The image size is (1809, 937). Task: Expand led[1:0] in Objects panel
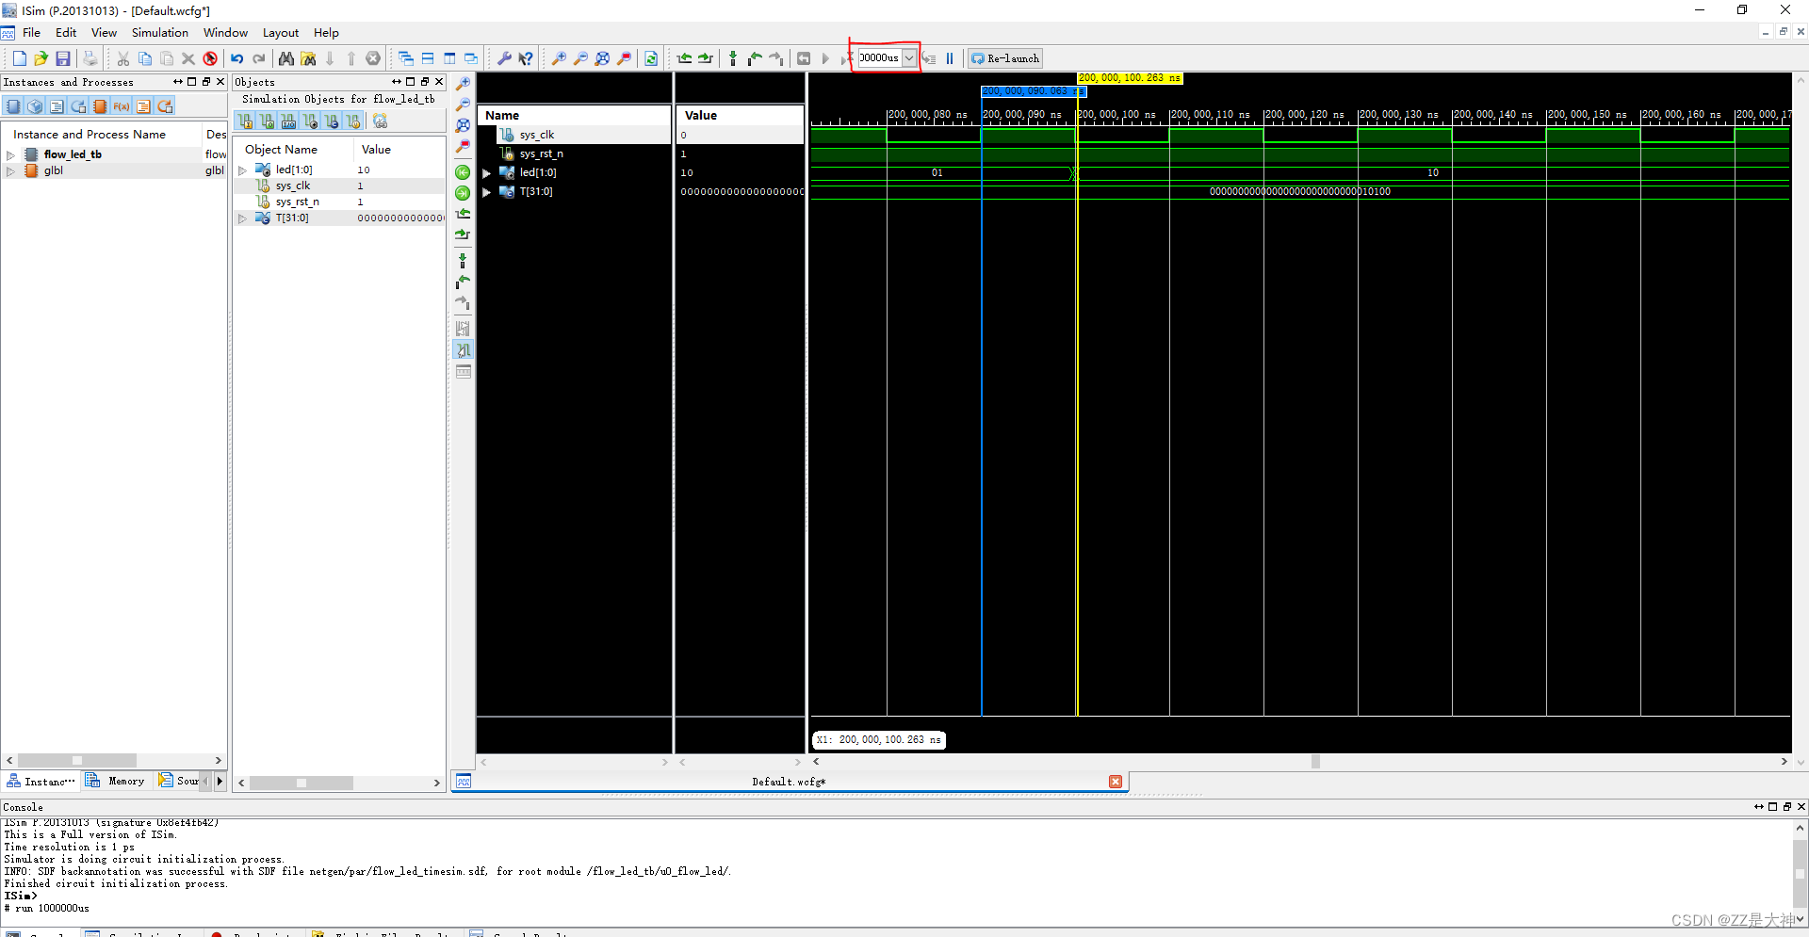(242, 170)
